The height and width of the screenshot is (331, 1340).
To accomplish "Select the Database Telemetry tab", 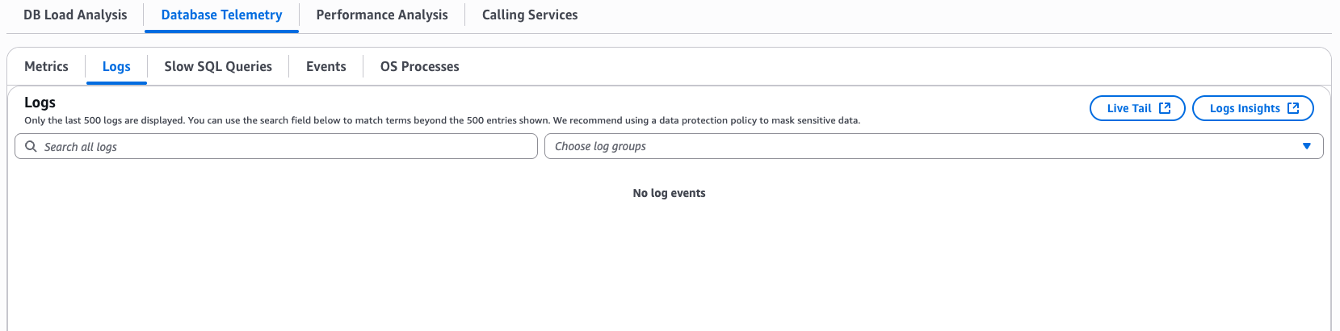I will click(x=221, y=15).
